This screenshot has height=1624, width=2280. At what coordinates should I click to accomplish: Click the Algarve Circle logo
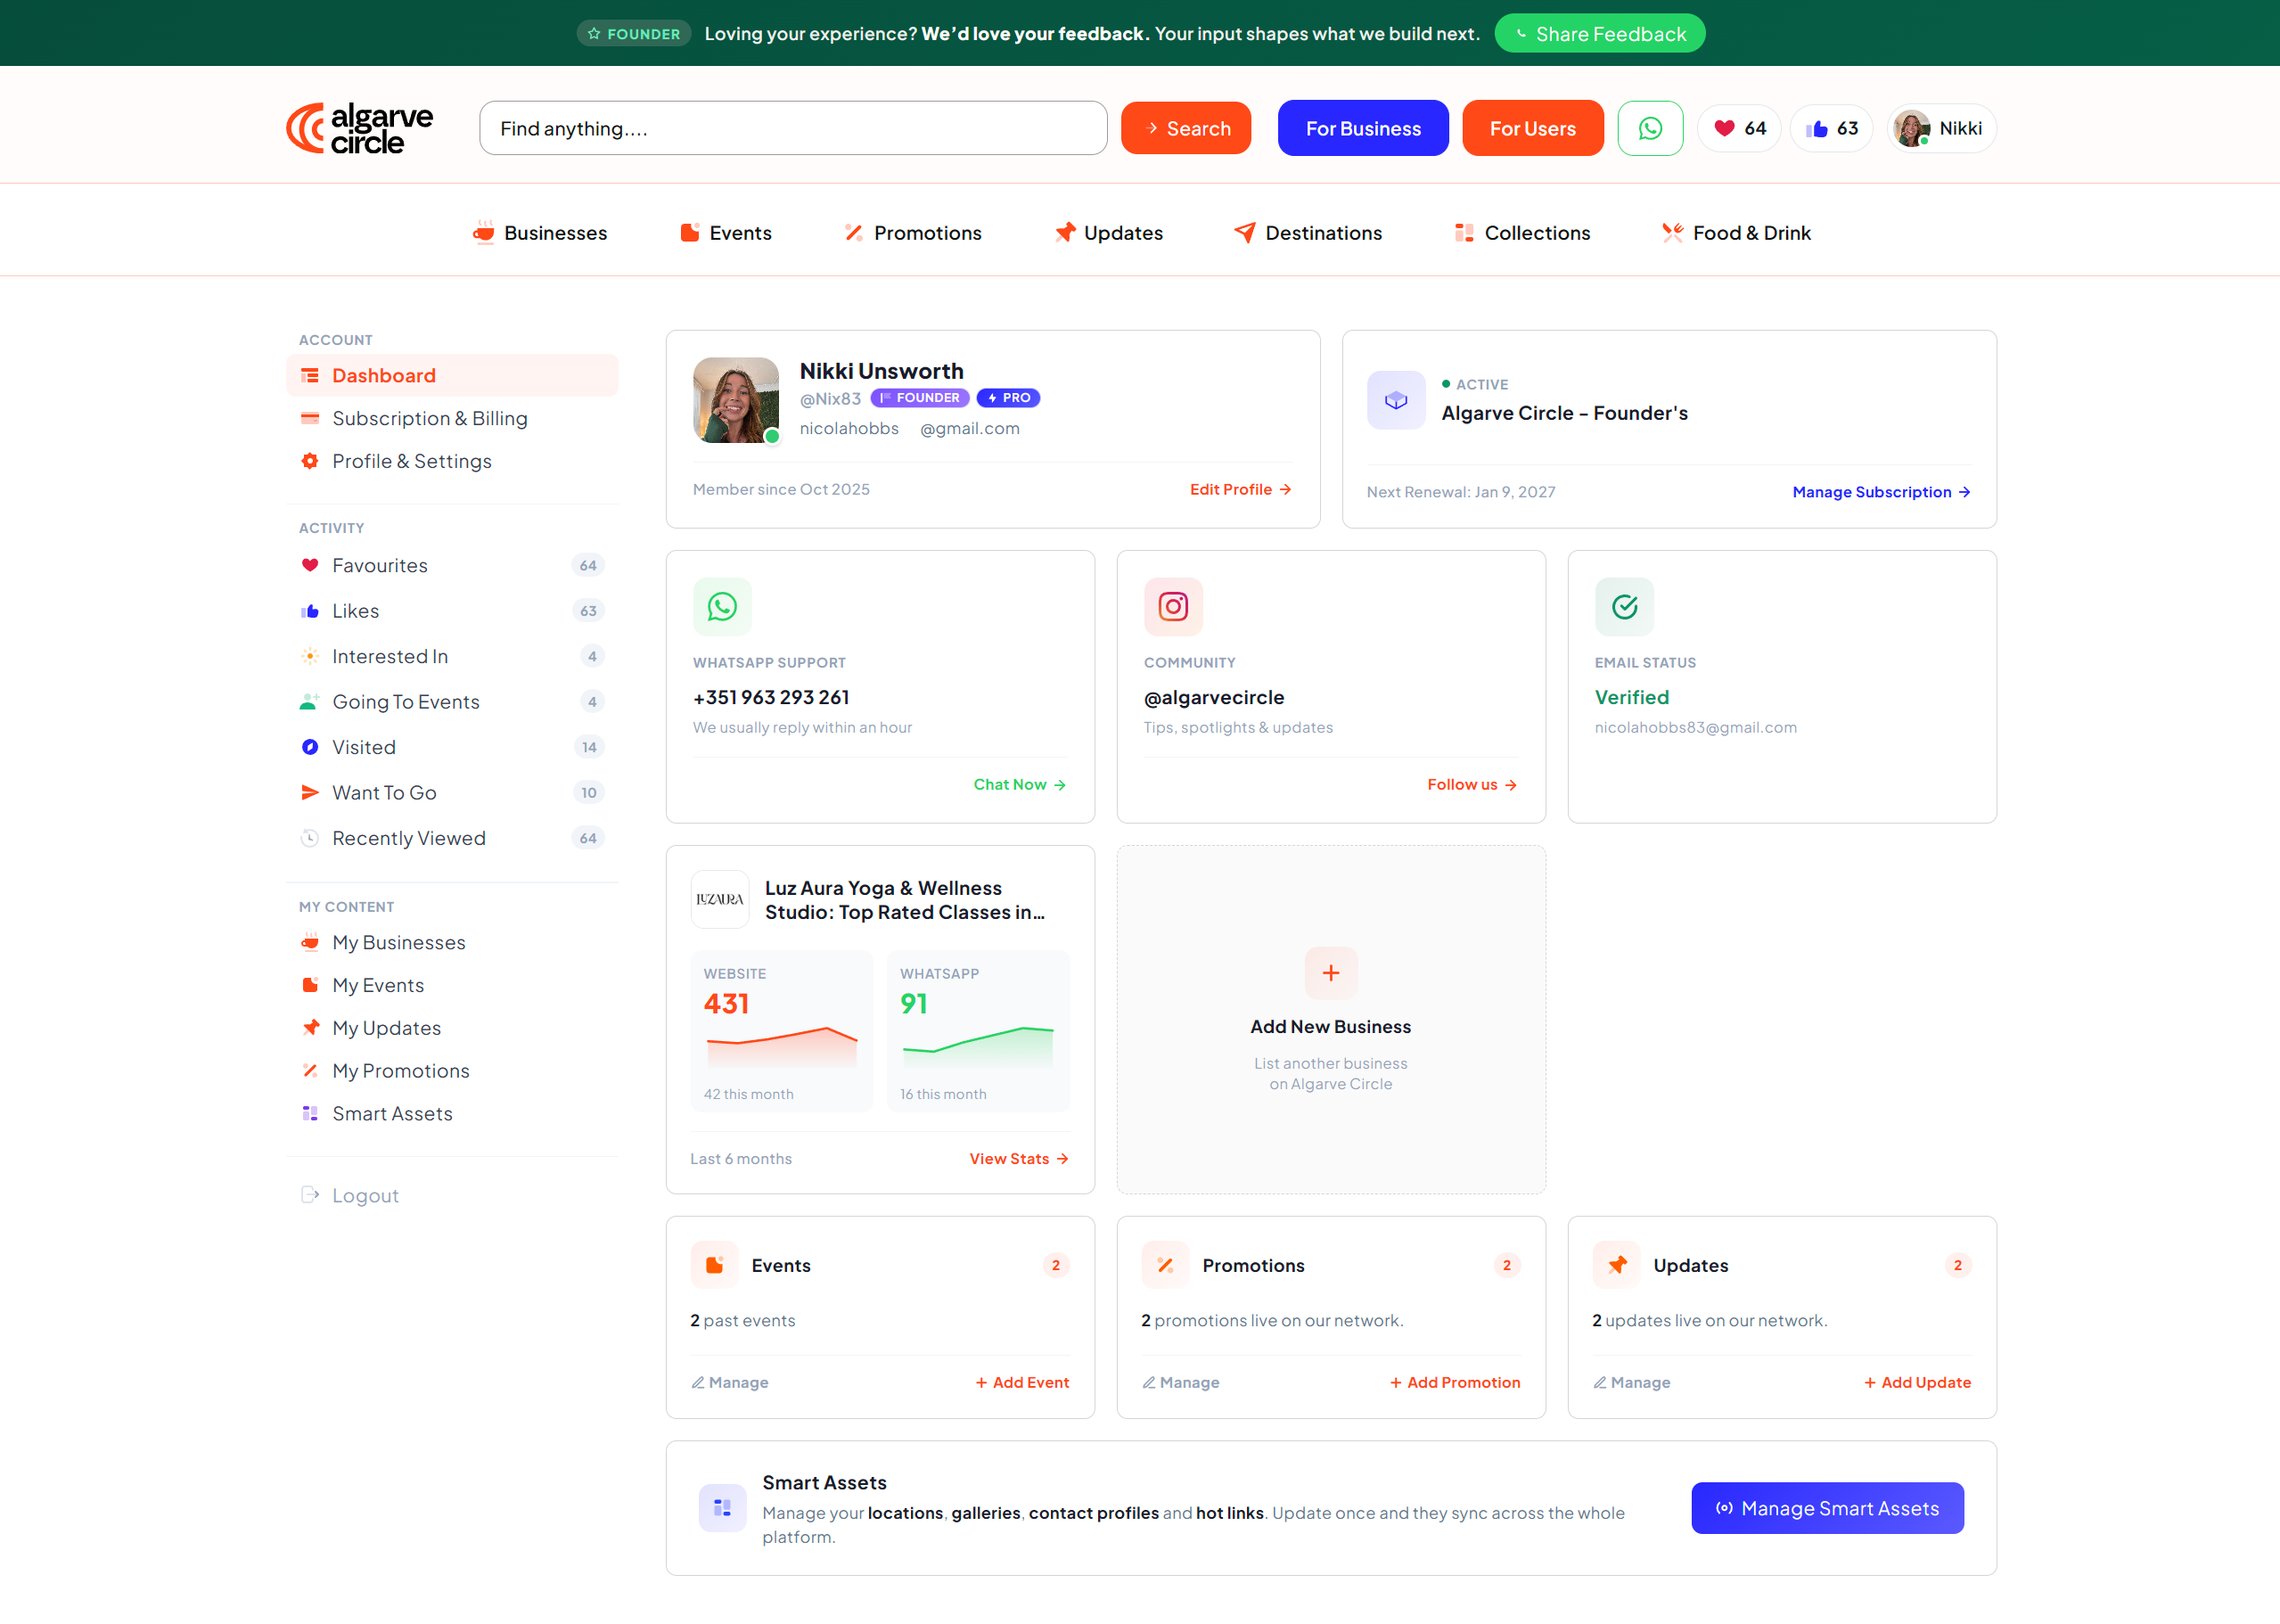tap(360, 128)
